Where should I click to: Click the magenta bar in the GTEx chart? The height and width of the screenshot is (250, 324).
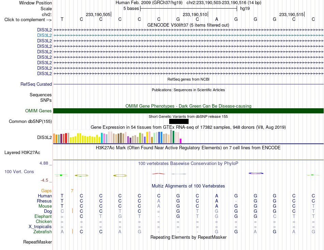pos(181,141)
